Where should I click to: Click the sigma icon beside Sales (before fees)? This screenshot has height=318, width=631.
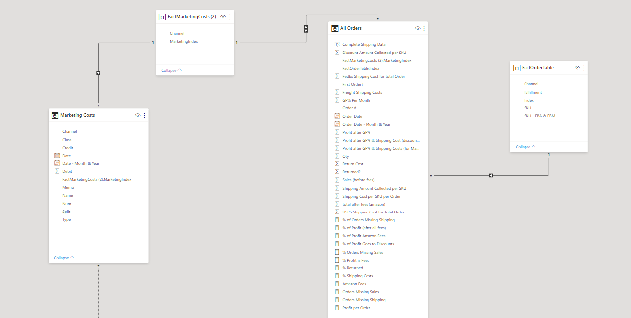337,180
